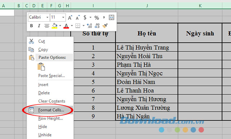
Task: Choose Hide from context menu
Action: (x=50, y=126)
